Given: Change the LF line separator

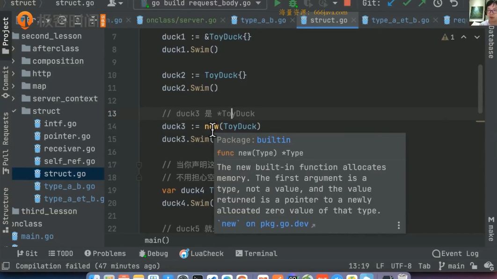Looking at the screenshot, I should pyautogui.click(x=380, y=266).
